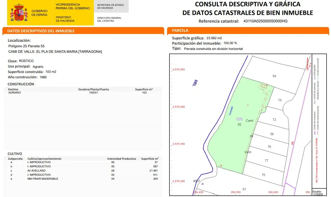This screenshot has width=331, height=197.
Task: Click the 'Subparcela' column header
Action: coord(15,159)
